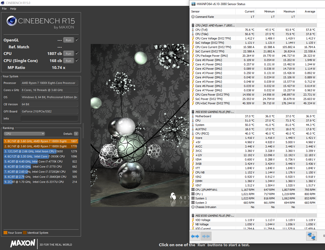Click the circle icon beside Command Rate
The image size is (325, 250).
click(193, 17)
